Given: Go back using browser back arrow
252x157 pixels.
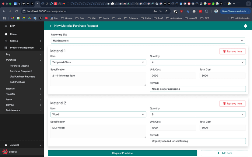Looking at the screenshot, I should (x=4, y=11).
